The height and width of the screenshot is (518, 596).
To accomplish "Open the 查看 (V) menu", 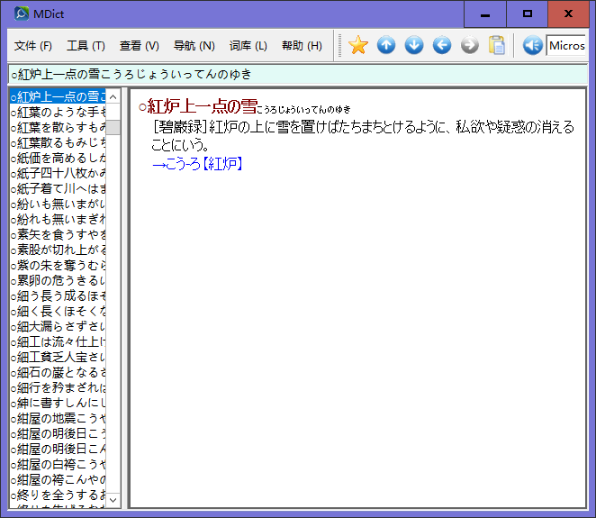I will tap(139, 46).
